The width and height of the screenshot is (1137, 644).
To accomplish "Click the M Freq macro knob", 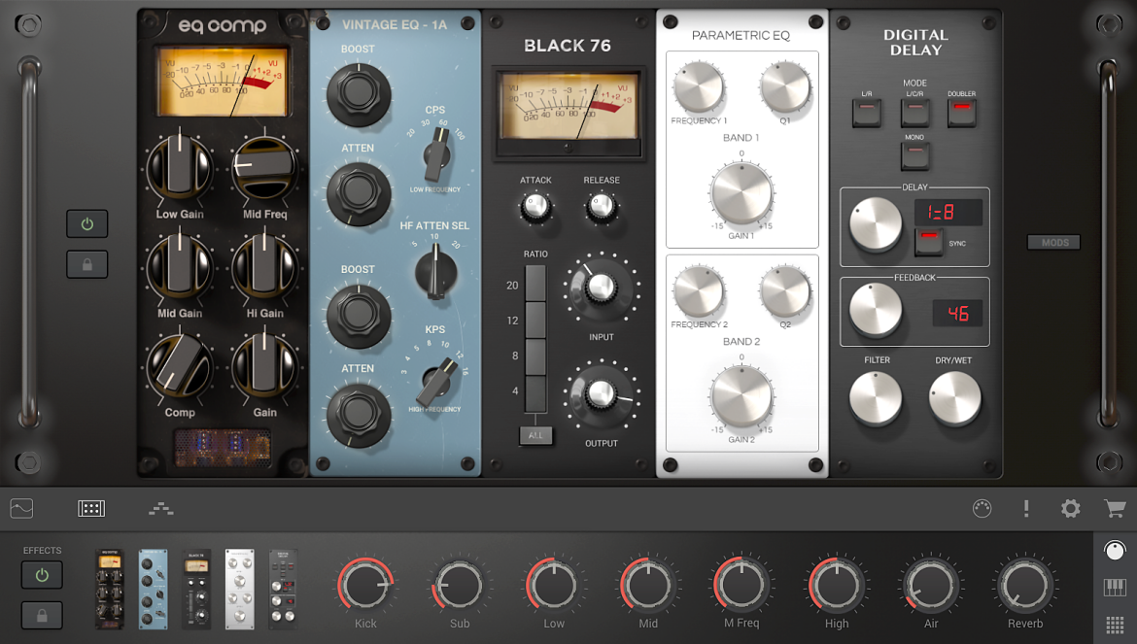I will pyautogui.click(x=741, y=585).
